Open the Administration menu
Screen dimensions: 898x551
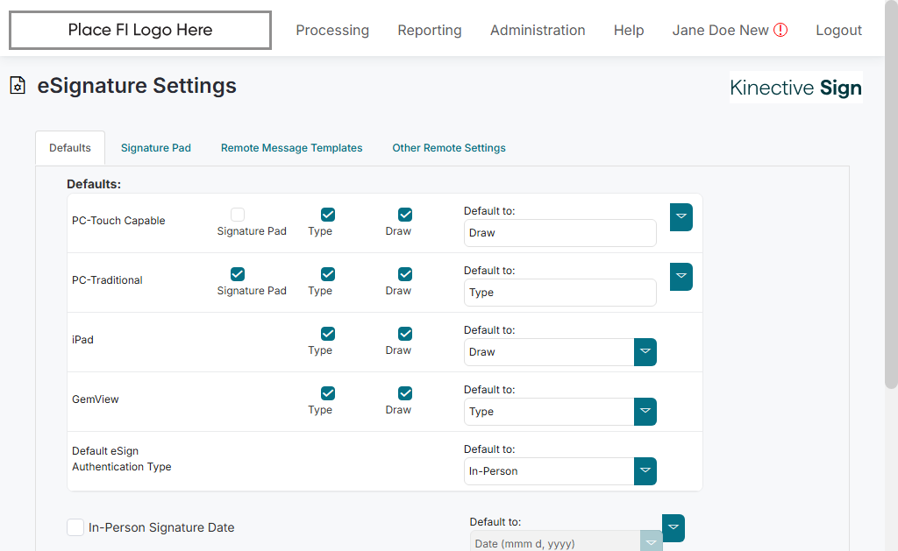[x=538, y=31]
